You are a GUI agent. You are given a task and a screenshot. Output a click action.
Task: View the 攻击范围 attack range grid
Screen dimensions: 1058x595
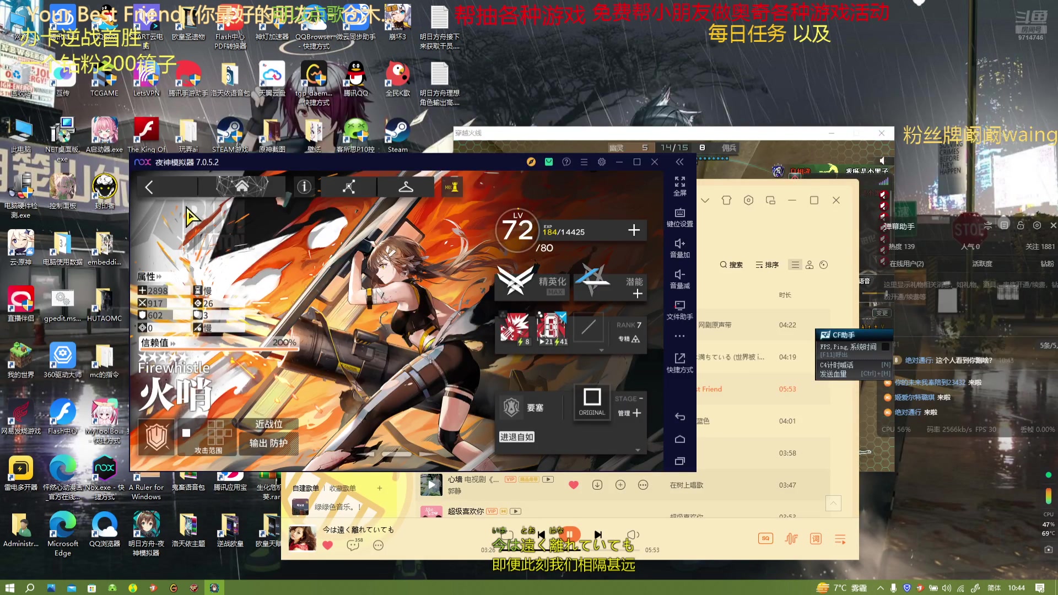point(208,436)
